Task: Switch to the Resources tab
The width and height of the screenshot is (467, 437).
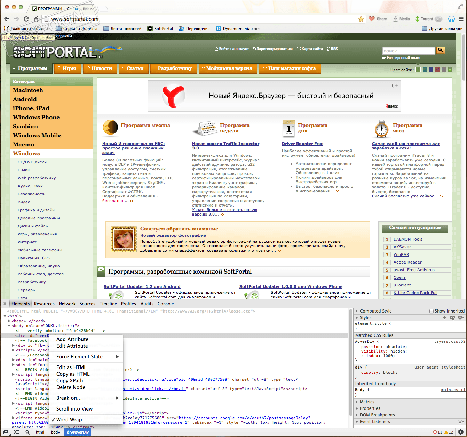Action: coord(44,304)
